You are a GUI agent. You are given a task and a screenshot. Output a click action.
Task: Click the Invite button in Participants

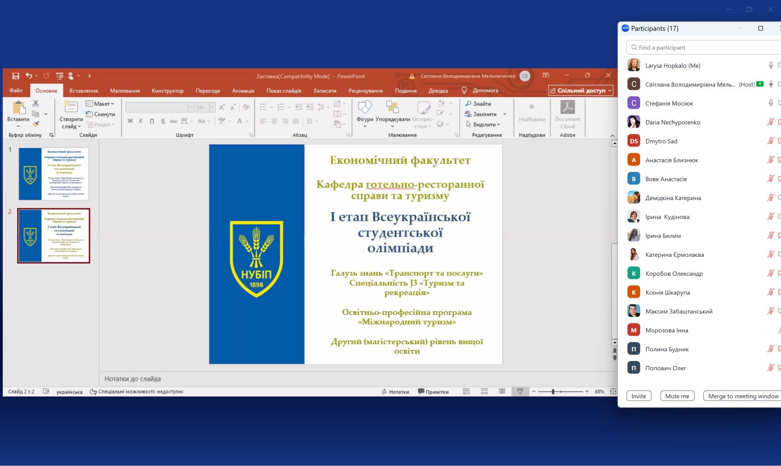click(x=638, y=396)
